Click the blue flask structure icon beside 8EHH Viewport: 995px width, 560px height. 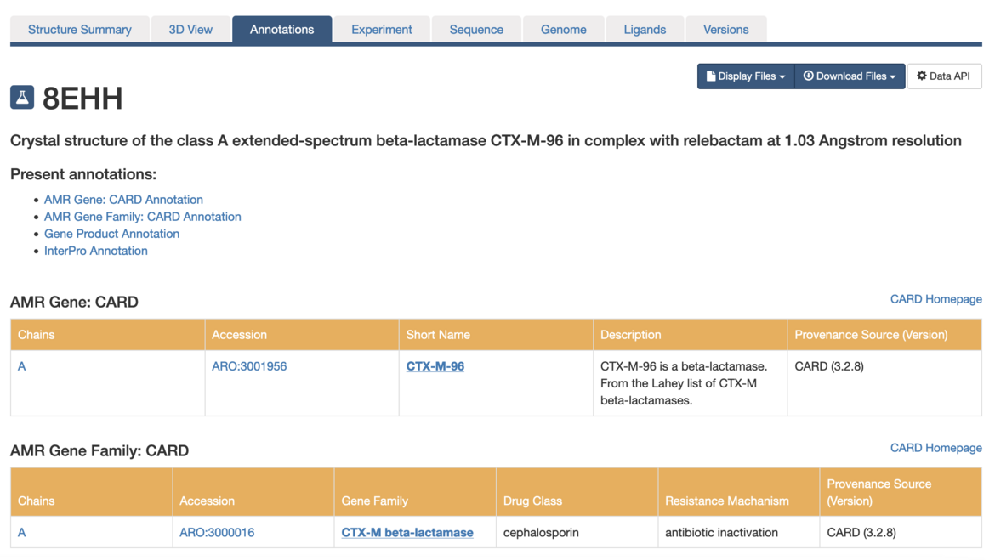(x=20, y=96)
